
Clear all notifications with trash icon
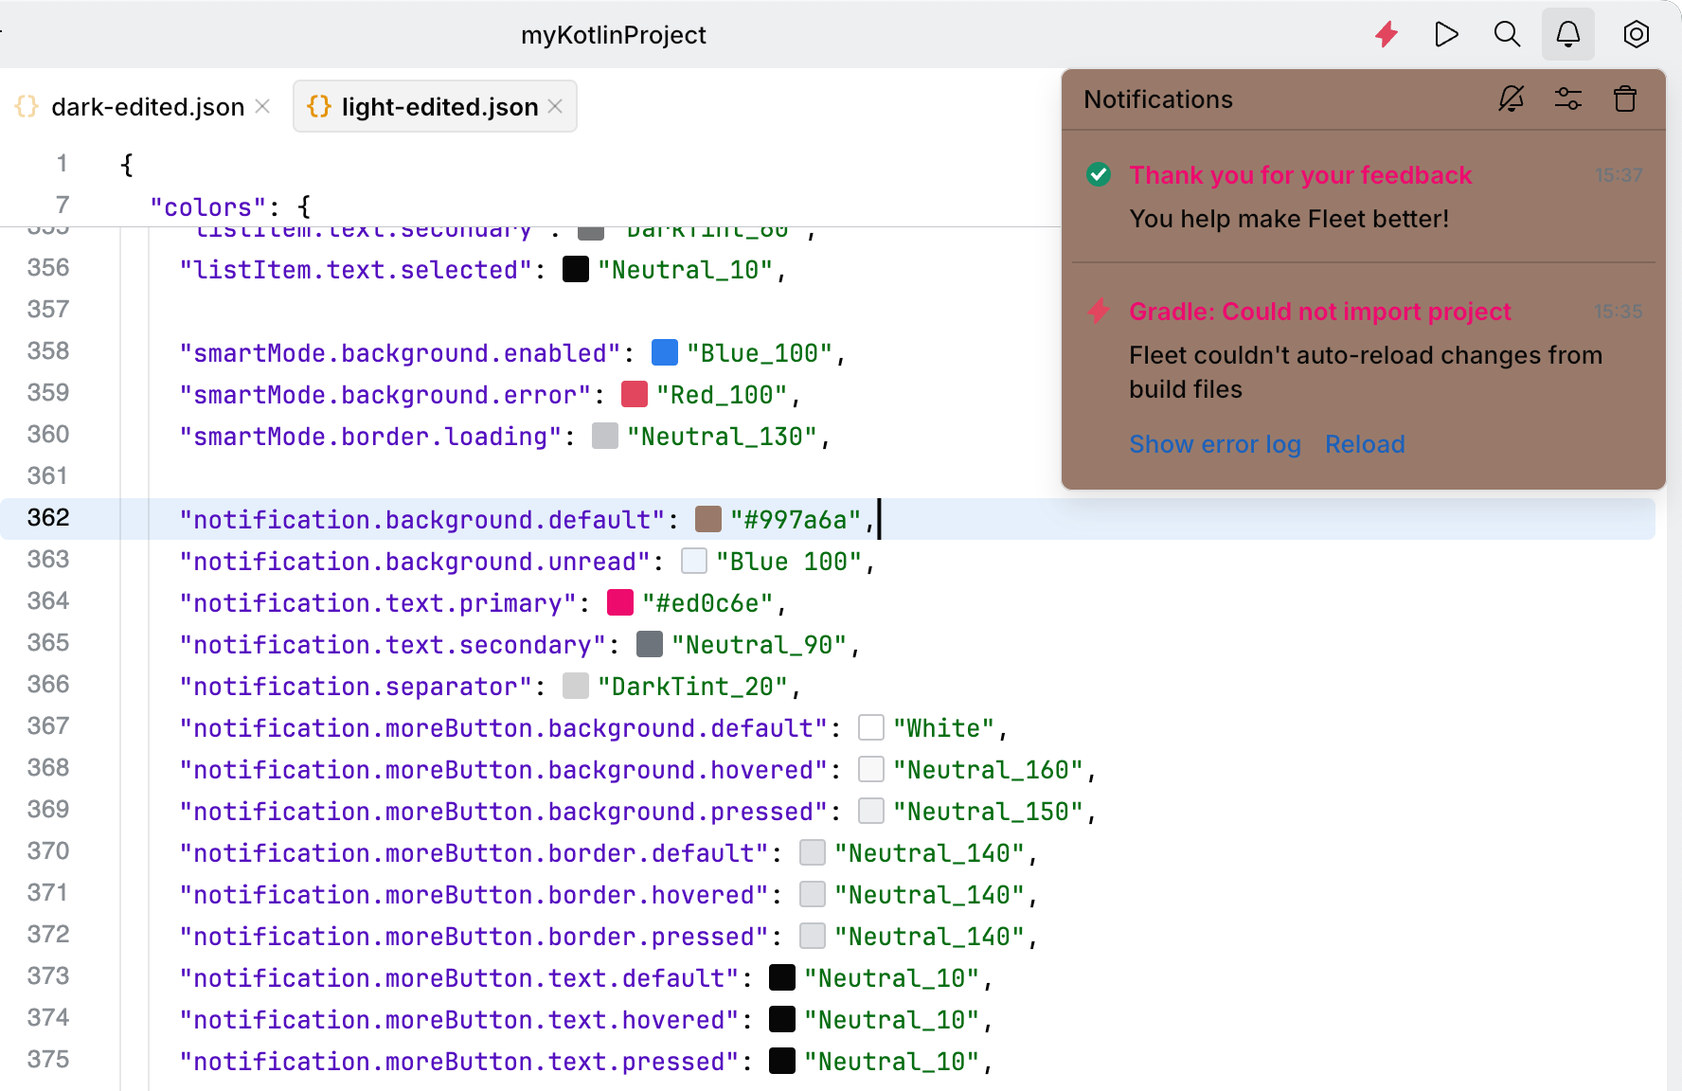click(1624, 98)
